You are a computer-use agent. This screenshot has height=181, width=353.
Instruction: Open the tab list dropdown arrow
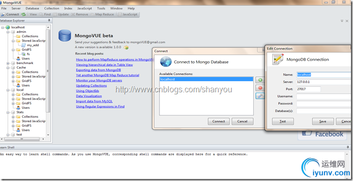(x=342, y=21)
